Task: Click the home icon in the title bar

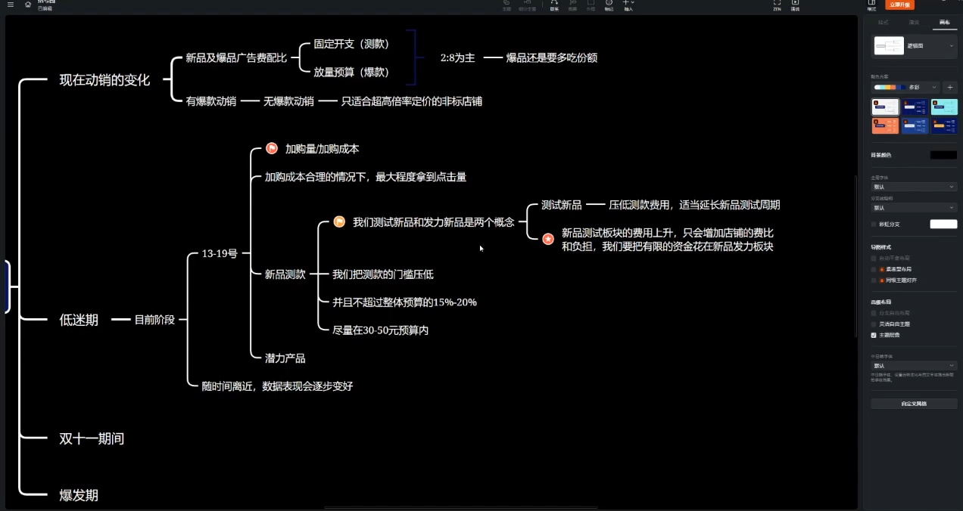Action: tap(28, 5)
